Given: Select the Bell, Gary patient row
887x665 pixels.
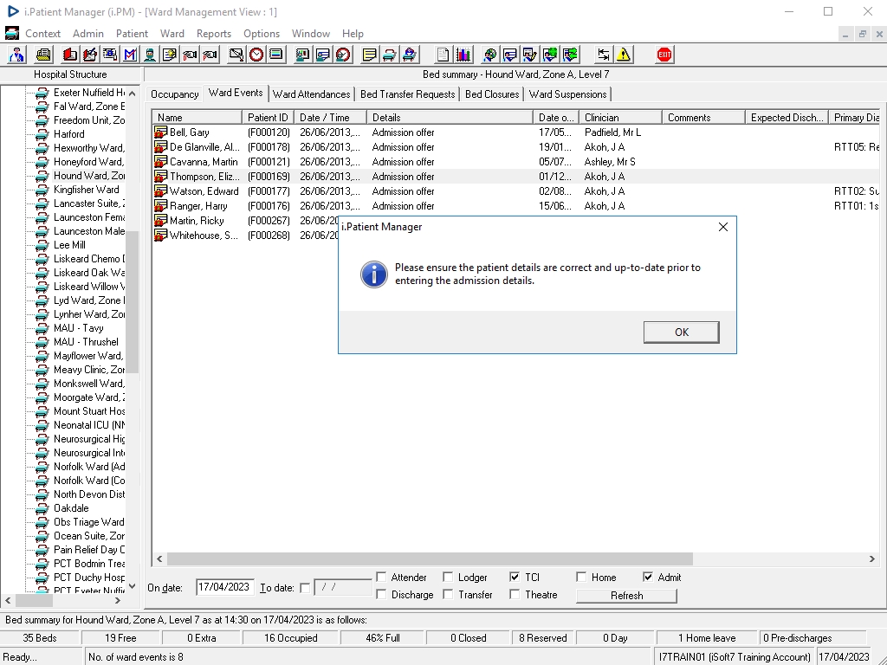Looking at the screenshot, I should coord(515,132).
